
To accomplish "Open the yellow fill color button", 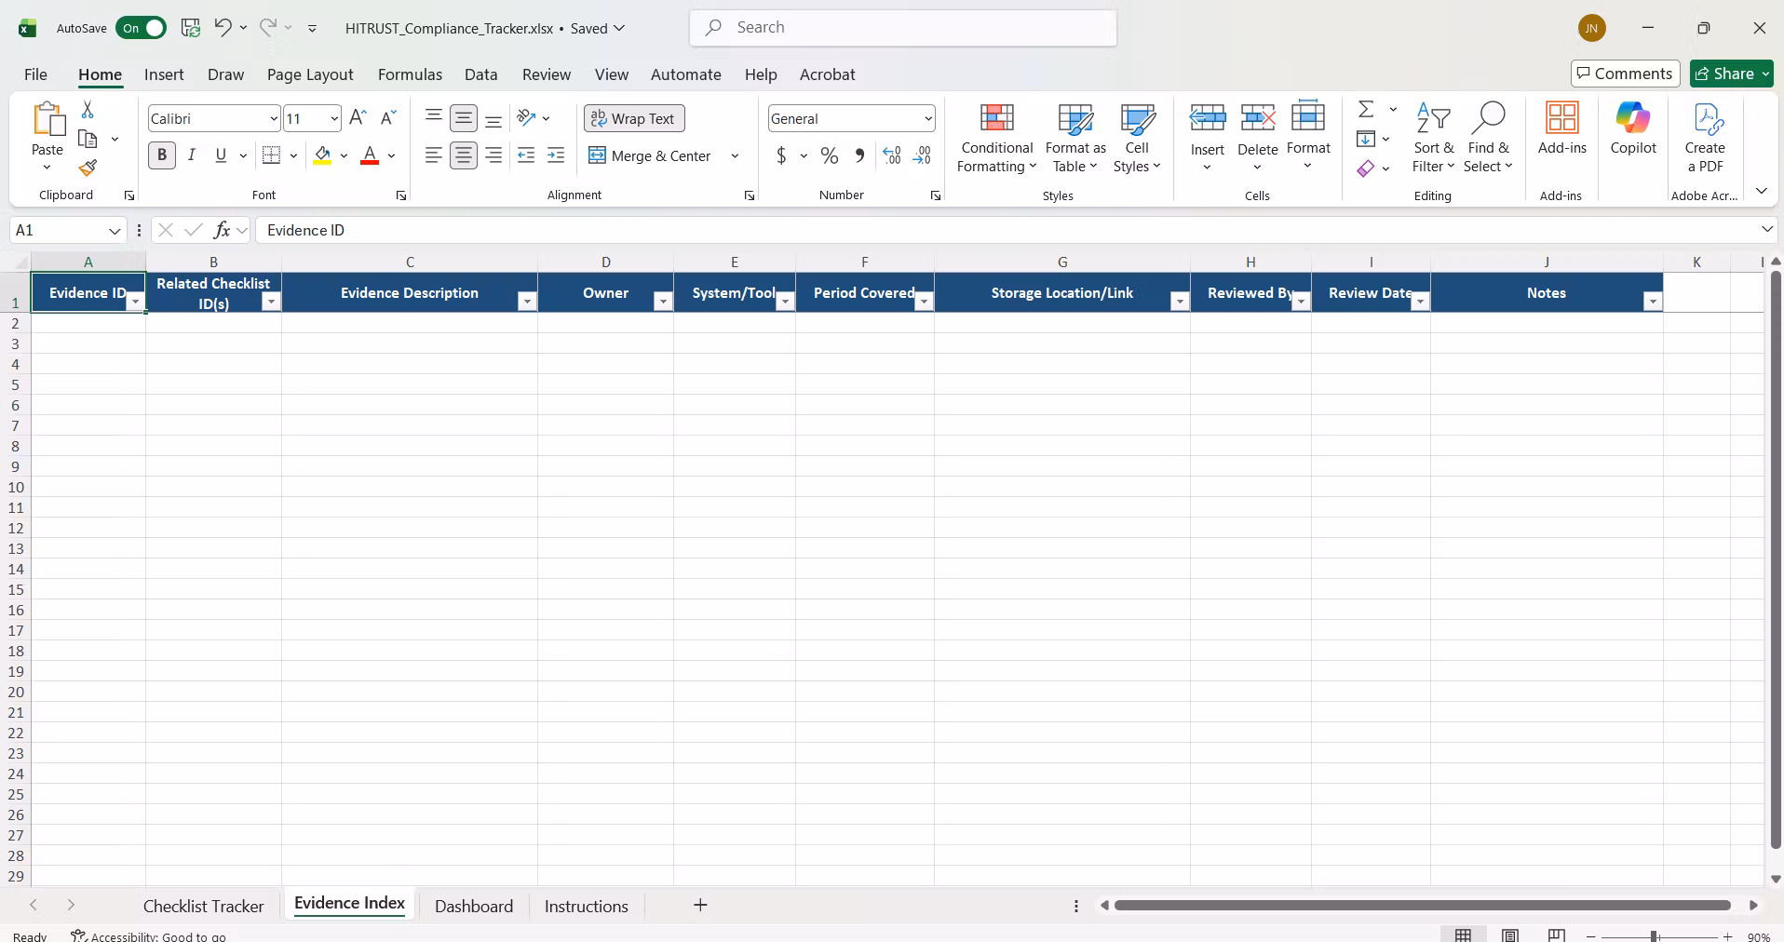I will tap(322, 155).
